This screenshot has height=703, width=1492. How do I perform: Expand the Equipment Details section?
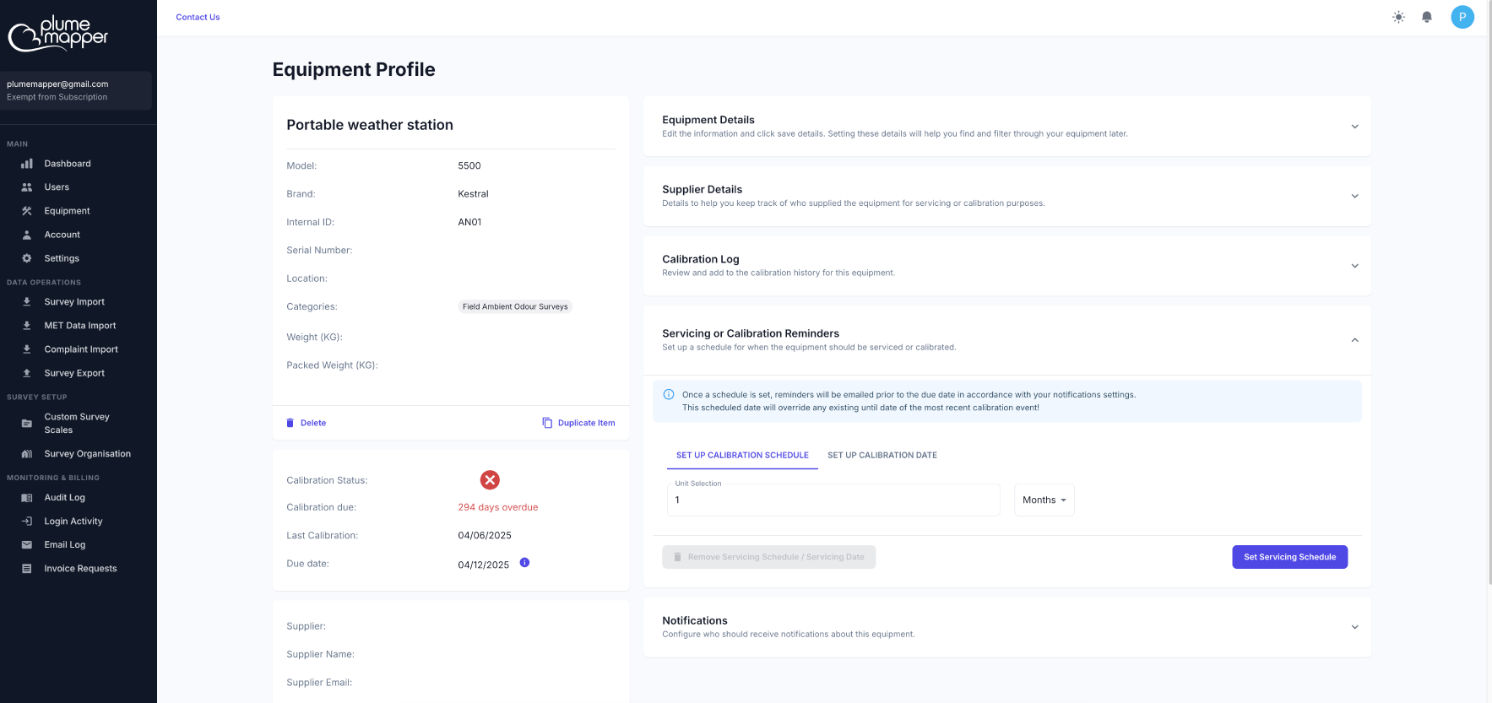1006,127
